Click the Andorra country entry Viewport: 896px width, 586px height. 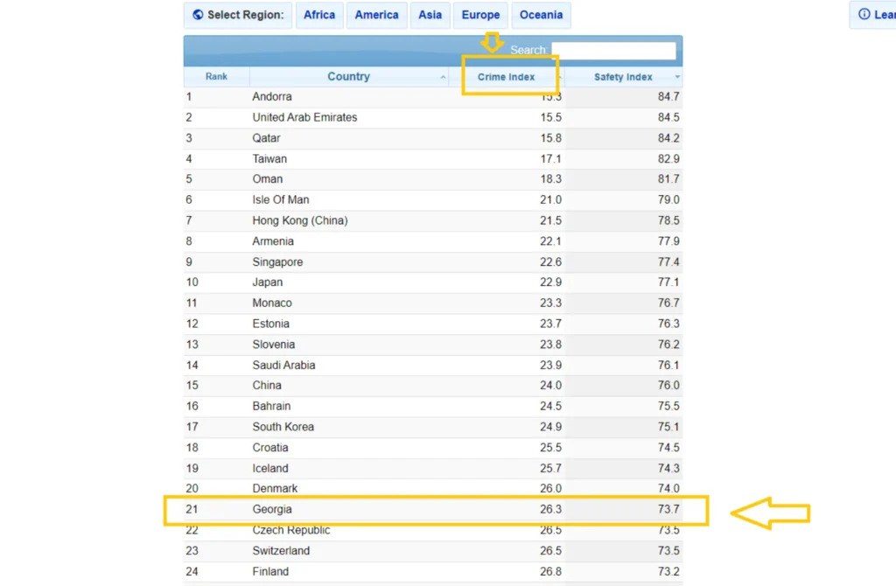pyautogui.click(x=272, y=96)
